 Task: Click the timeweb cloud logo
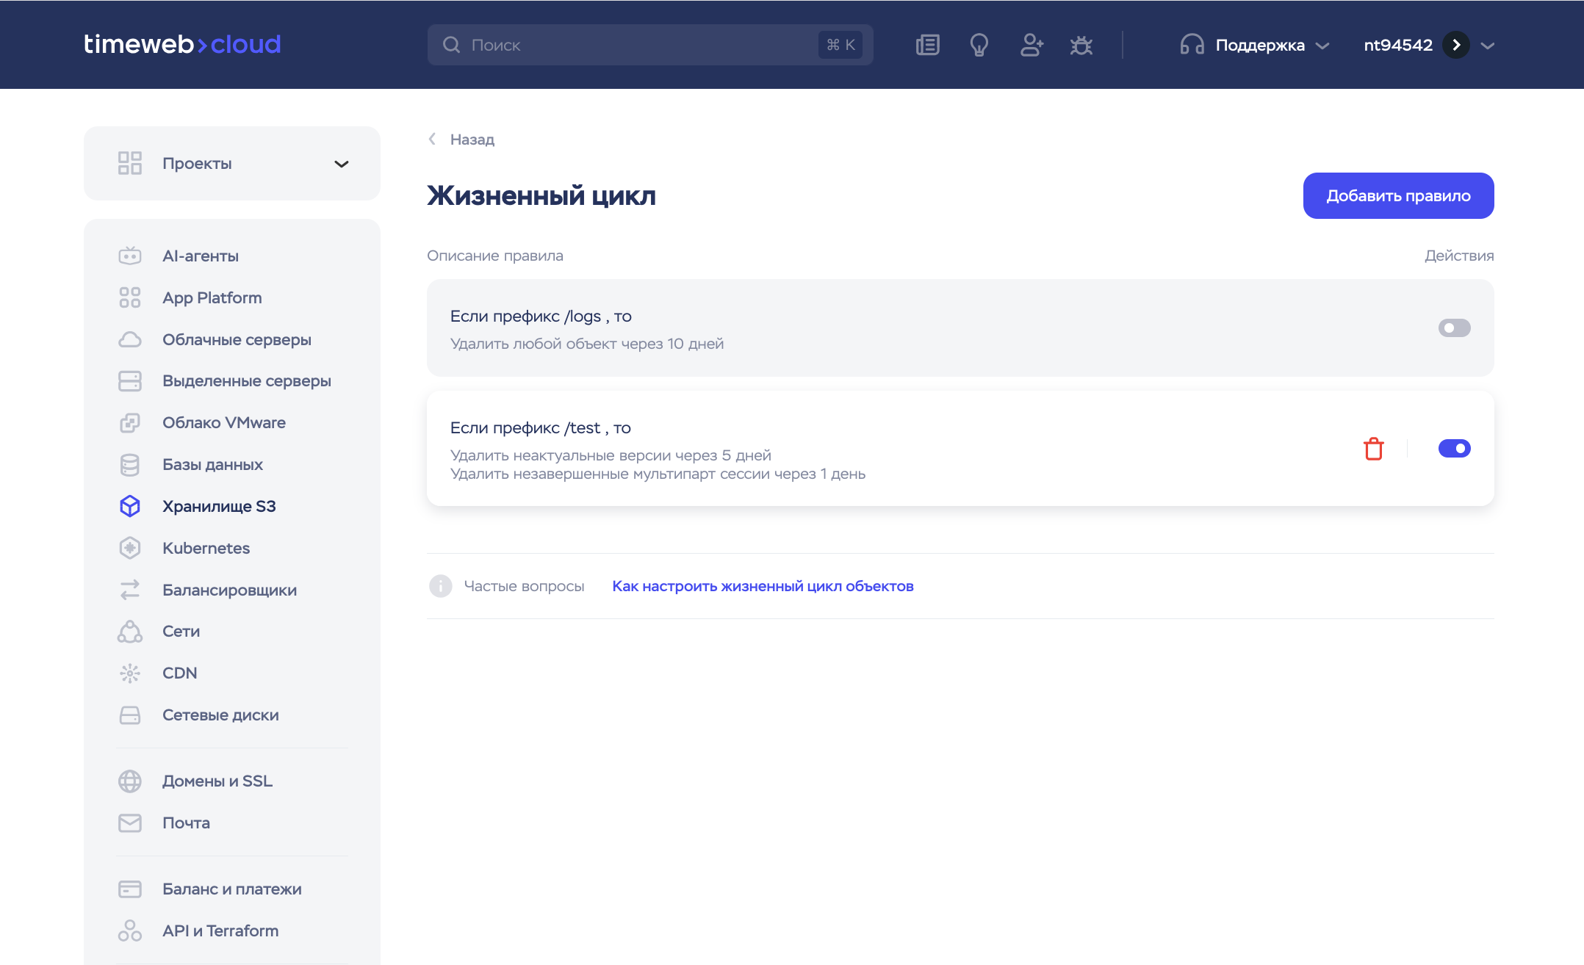(x=182, y=45)
